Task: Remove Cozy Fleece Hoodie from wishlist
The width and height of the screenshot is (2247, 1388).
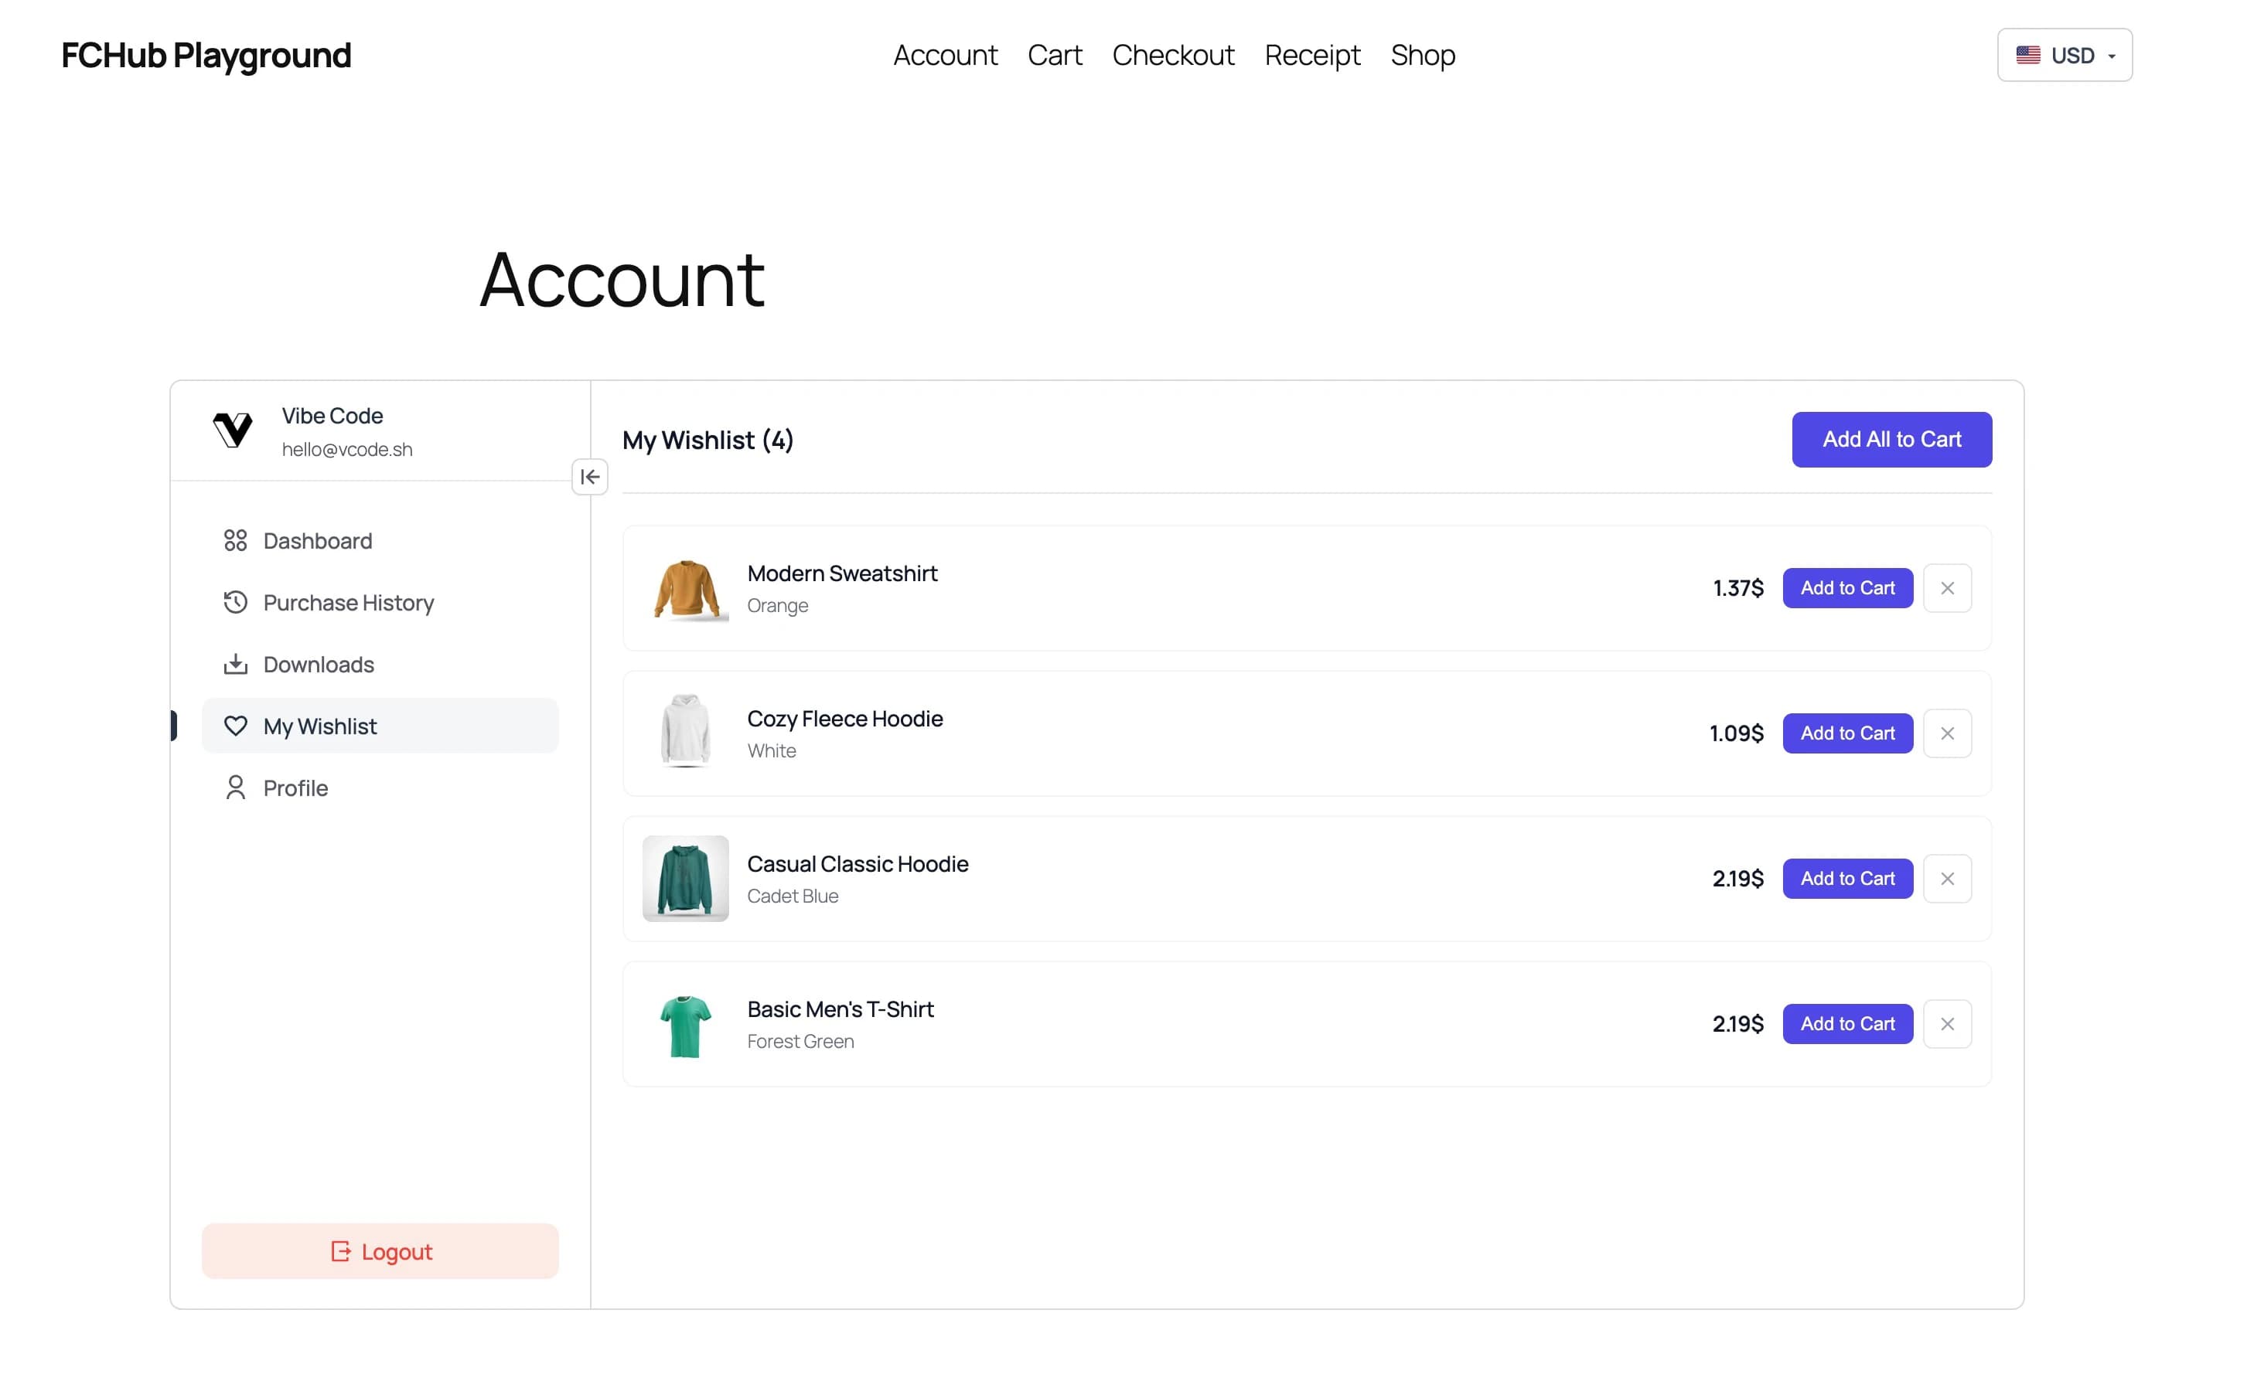Action: pyautogui.click(x=1948, y=733)
